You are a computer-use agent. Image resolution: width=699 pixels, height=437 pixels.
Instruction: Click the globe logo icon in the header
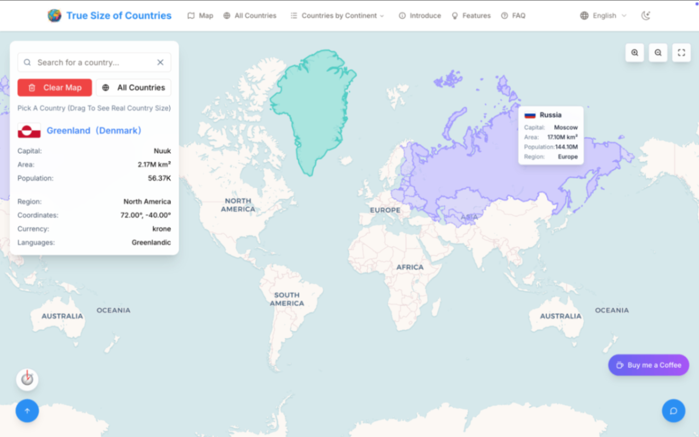point(54,16)
